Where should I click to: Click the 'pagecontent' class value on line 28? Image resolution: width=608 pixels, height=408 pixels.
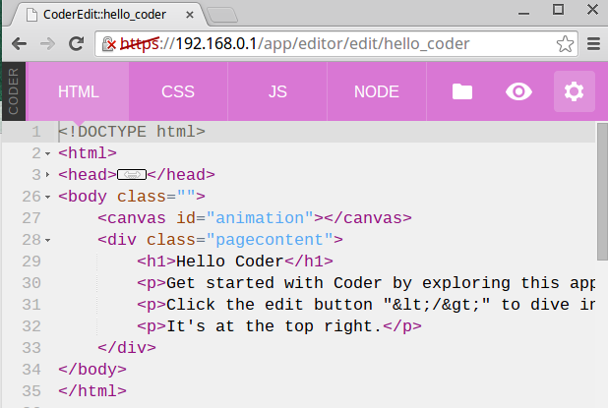tap(270, 240)
